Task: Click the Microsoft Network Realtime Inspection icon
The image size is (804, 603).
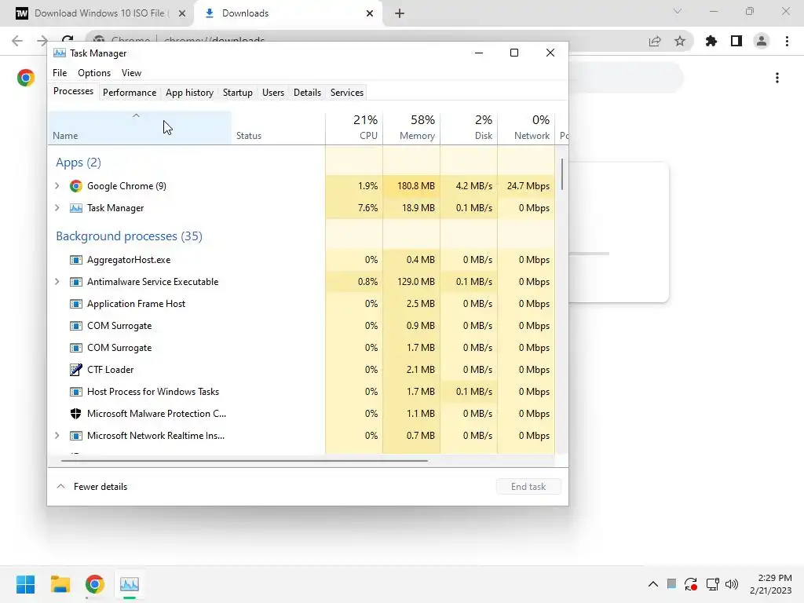Action: click(x=76, y=436)
